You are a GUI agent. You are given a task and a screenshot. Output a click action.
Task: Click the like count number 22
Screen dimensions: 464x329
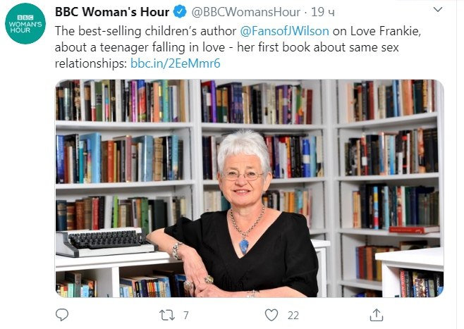(293, 316)
